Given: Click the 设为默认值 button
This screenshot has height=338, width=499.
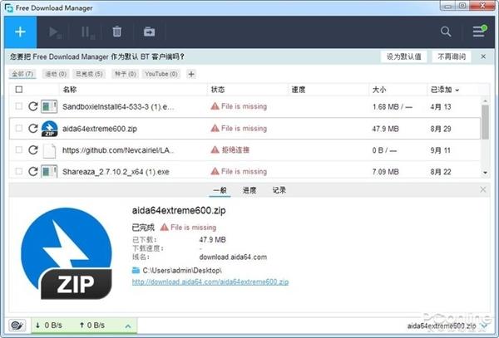Looking at the screenshot, I should (x=403, y=56).
